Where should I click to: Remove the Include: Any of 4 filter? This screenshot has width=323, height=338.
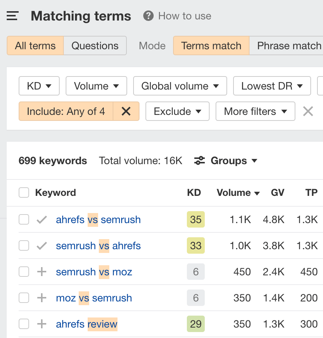click(x=126, y=111)
